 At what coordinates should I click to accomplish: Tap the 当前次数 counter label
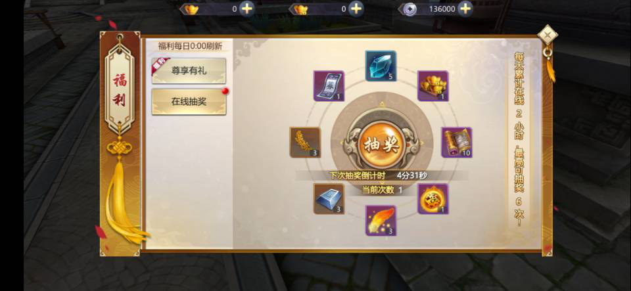tap(382, 190)
